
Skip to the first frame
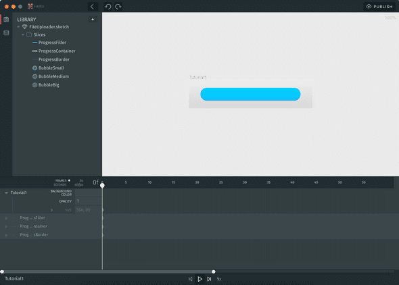(190, 279)
